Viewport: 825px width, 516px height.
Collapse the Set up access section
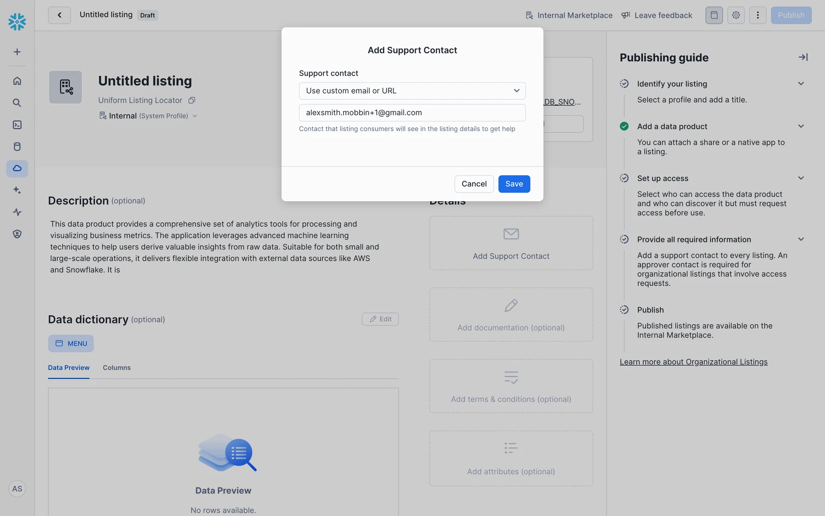(x=801, y=178)
